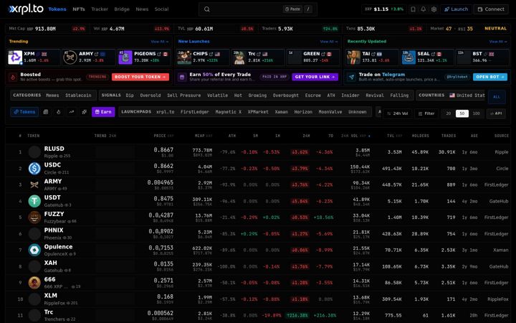Screen dimensions: 516x323
Task: Open the external link icon beside GREEN
Action: click(x=322, y=54)
